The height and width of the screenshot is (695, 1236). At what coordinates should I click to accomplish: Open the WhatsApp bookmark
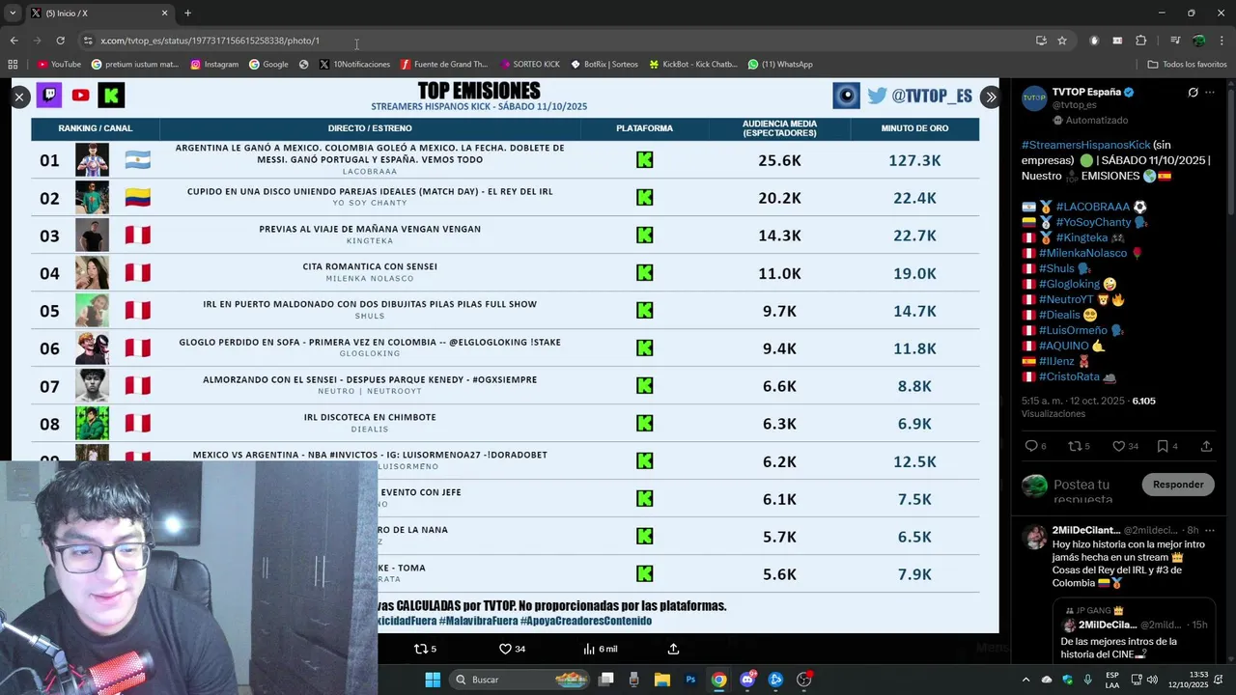(x=780, y=65)
